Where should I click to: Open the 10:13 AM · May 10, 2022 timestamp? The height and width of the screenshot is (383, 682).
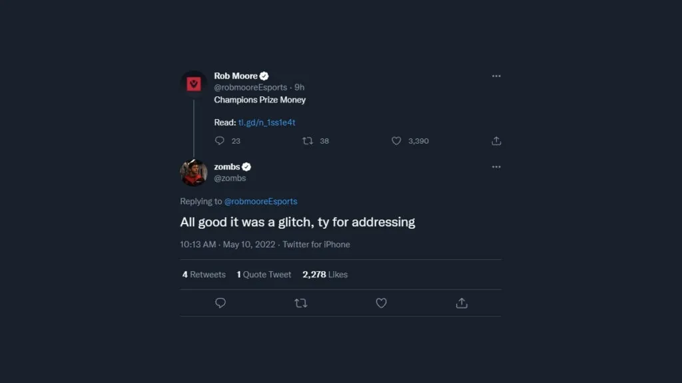226,245
